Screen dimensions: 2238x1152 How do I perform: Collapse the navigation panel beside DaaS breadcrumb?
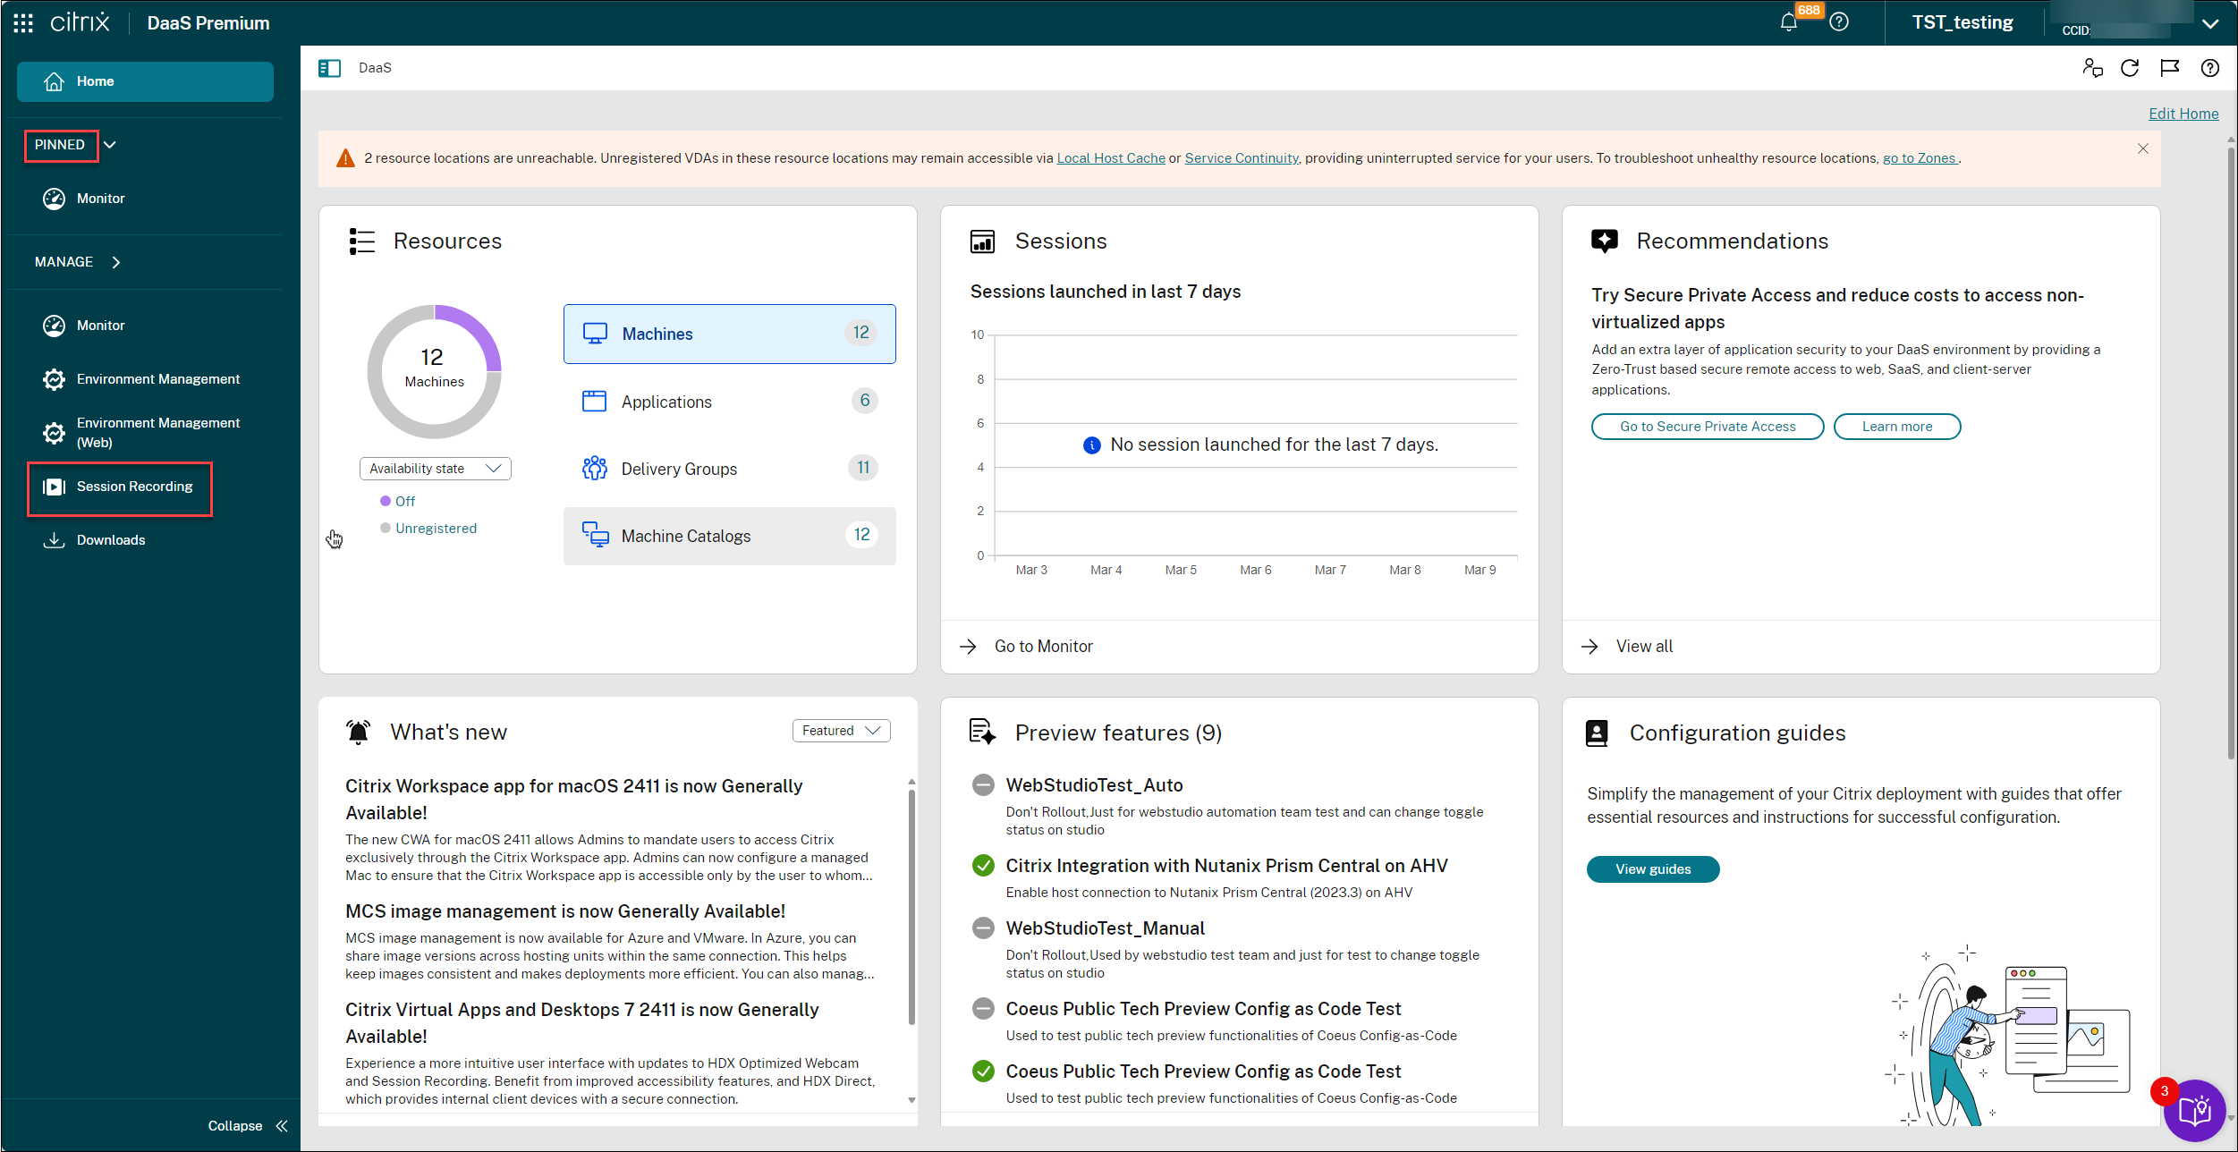329,68
